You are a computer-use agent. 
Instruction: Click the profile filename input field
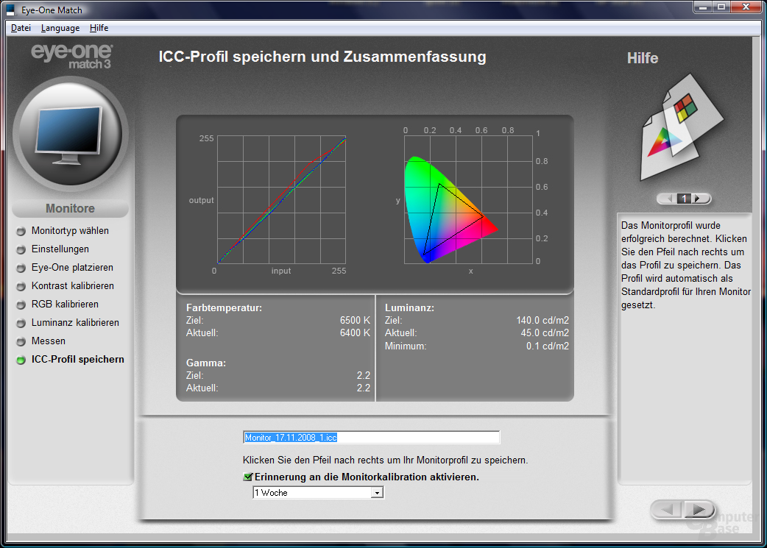tap(371, 438)
